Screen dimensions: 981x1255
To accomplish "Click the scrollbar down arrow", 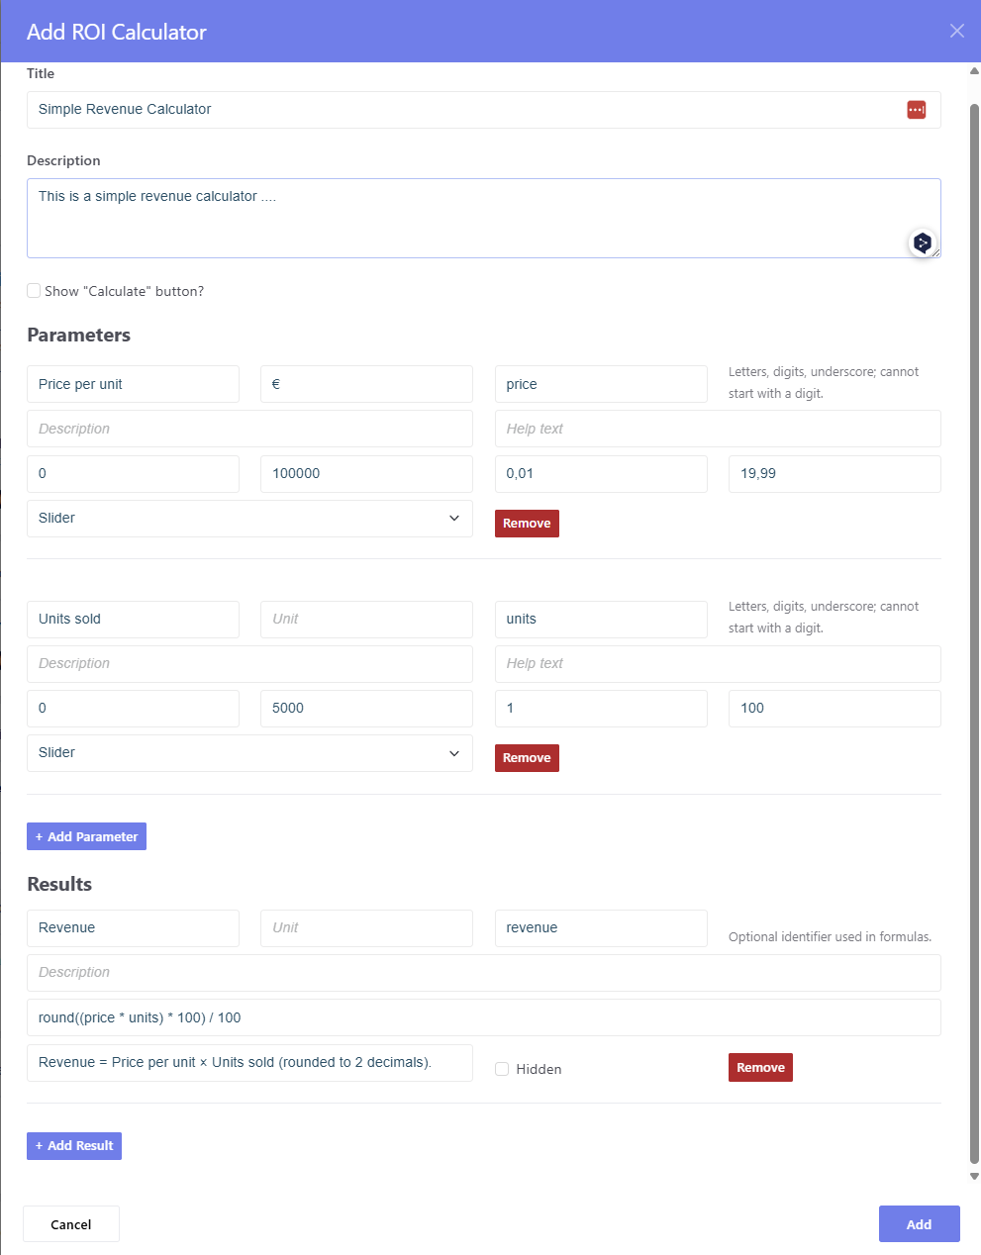I will pyautogui.click(x=974, y=1177).
